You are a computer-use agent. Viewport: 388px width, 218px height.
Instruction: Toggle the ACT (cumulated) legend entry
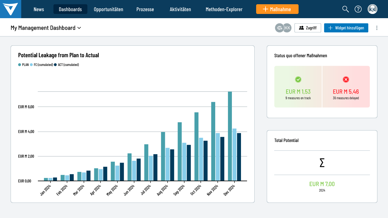[66, 64]
